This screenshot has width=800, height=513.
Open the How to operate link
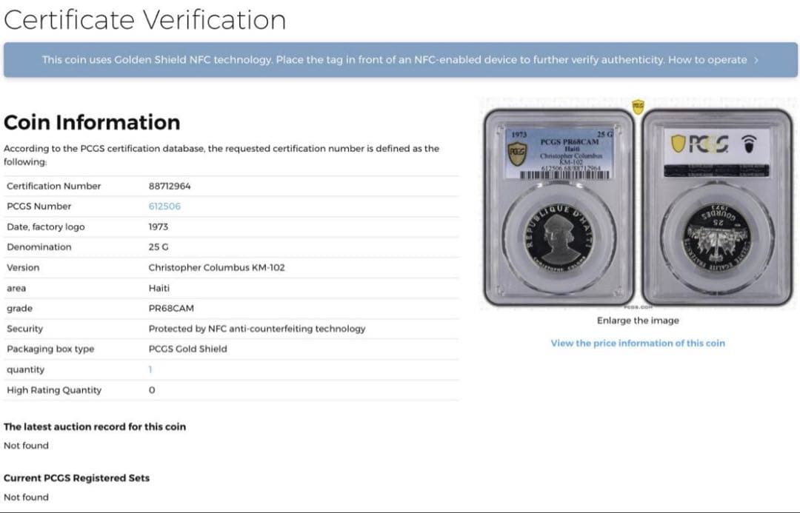[707, 60]
